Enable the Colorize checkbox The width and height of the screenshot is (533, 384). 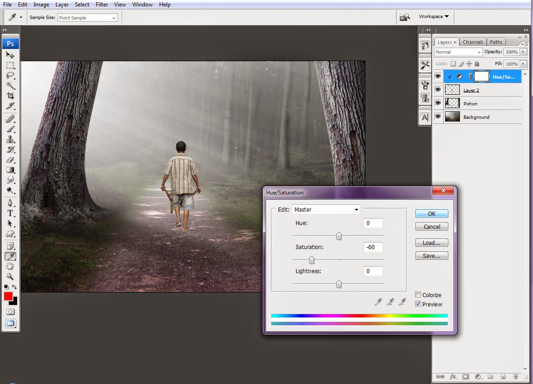pos(418,295)
